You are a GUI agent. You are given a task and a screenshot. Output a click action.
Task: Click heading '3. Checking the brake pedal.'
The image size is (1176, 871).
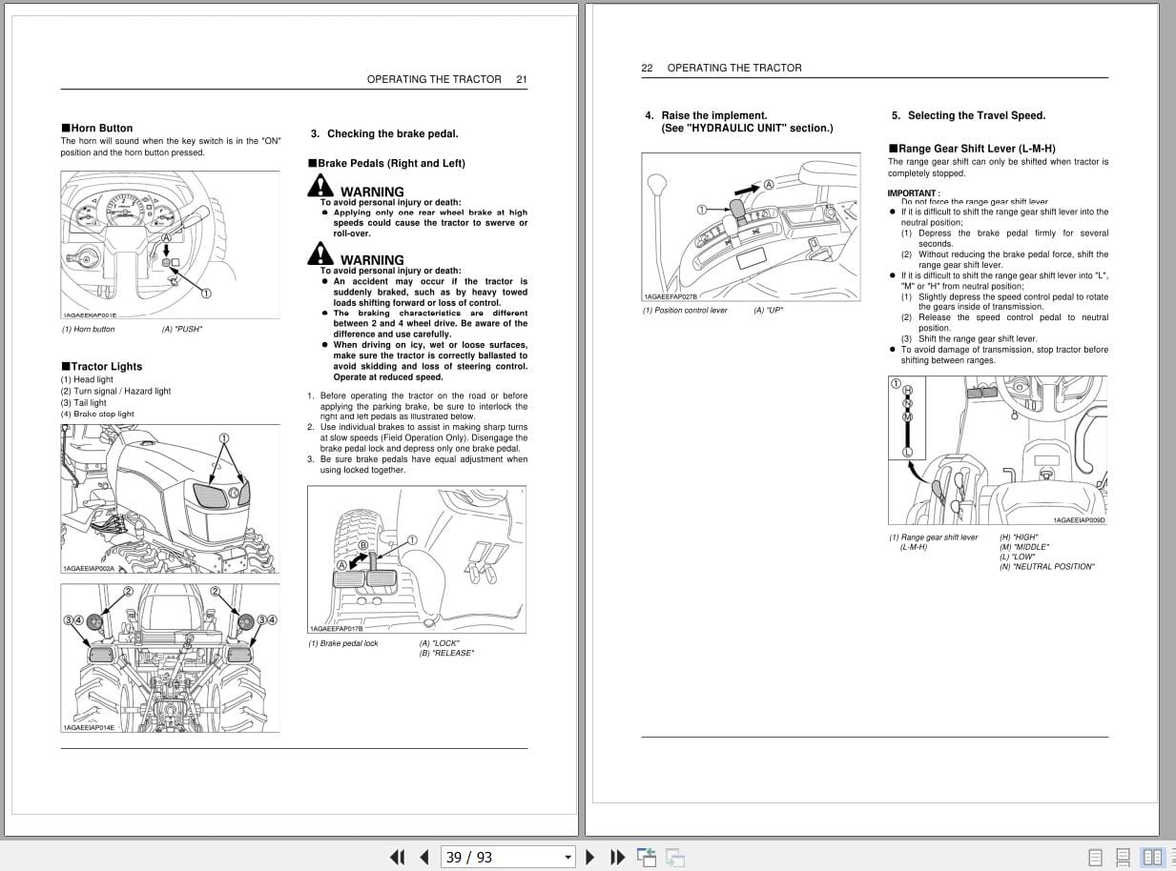(384, 133)
